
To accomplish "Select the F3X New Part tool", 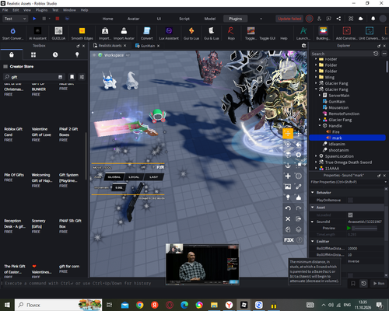I will click(288, 176).
